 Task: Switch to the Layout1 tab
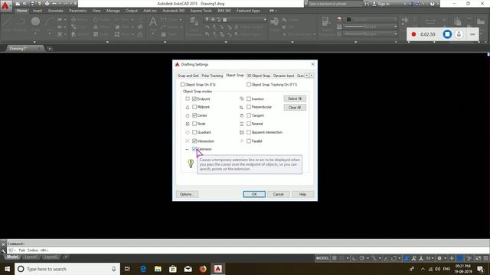(31, 257)
